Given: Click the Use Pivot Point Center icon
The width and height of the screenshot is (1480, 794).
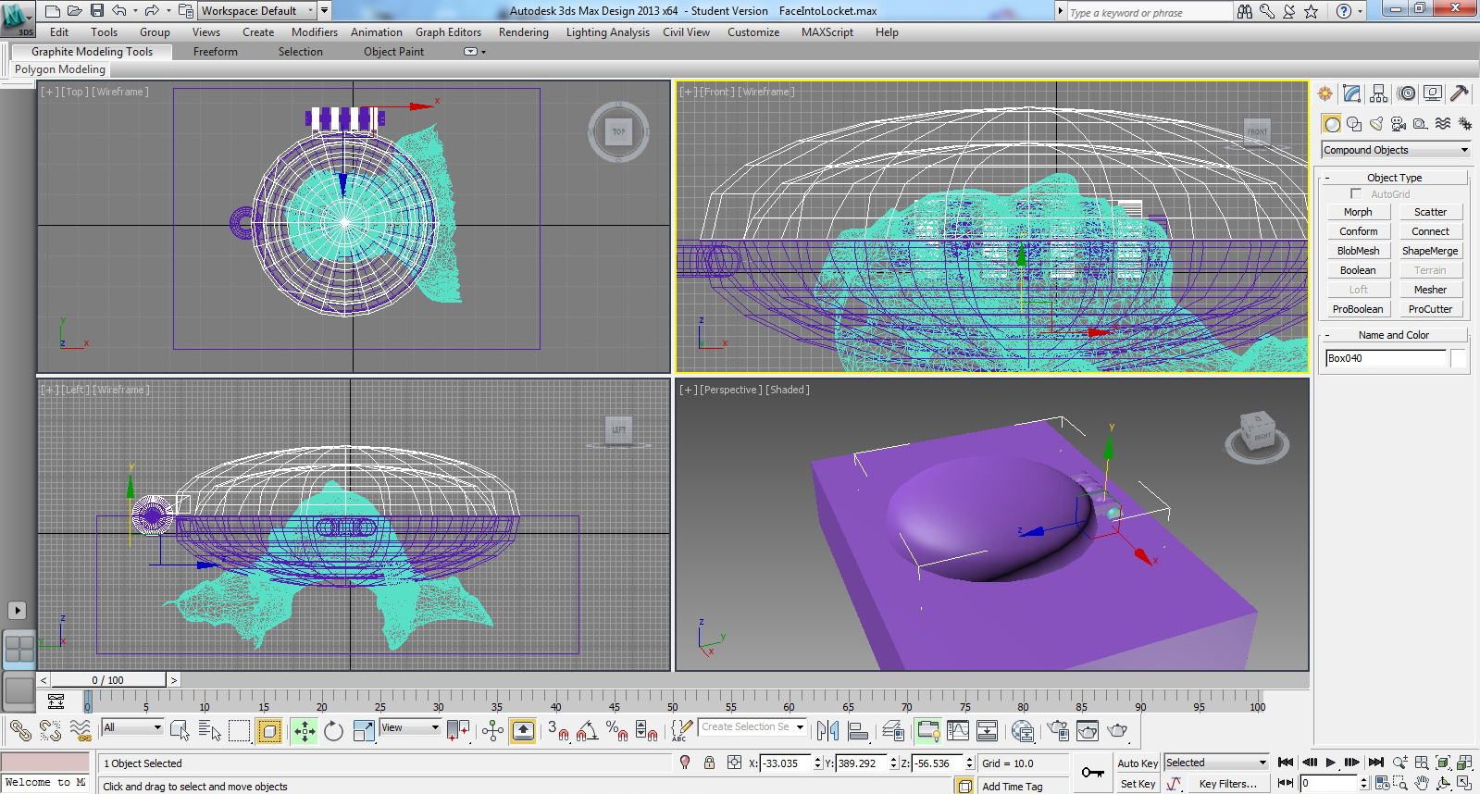Looking at the screenshot, I should coord(458,731).
